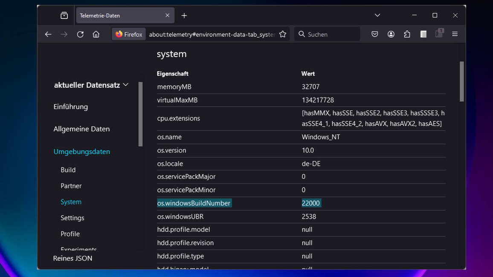
Task: Click the page vertical scrollbar thumb
Action: [461, 82]
